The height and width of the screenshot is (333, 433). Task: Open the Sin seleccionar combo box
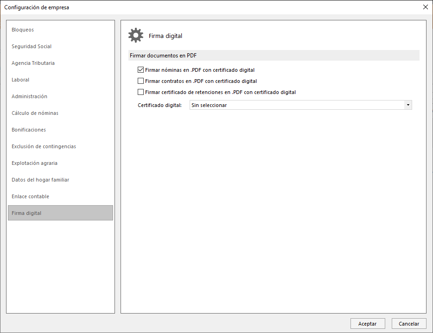pos(300,105)
